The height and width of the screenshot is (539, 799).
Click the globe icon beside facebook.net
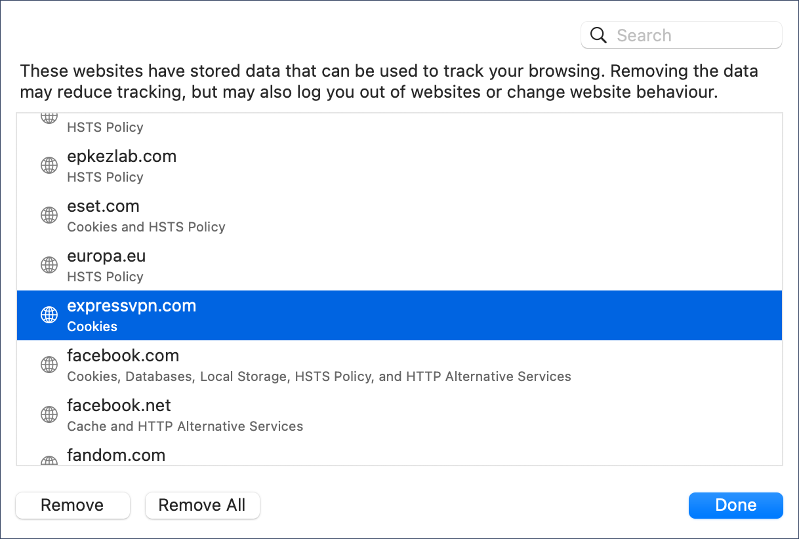[x=49, y=414]
